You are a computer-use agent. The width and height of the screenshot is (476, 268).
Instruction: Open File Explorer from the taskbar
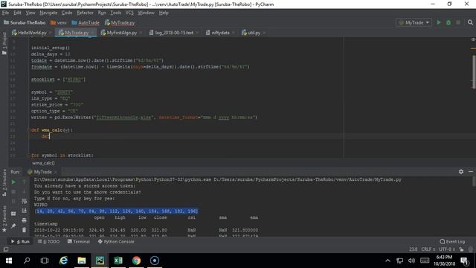pyautogui.click(x=82, y=261)
